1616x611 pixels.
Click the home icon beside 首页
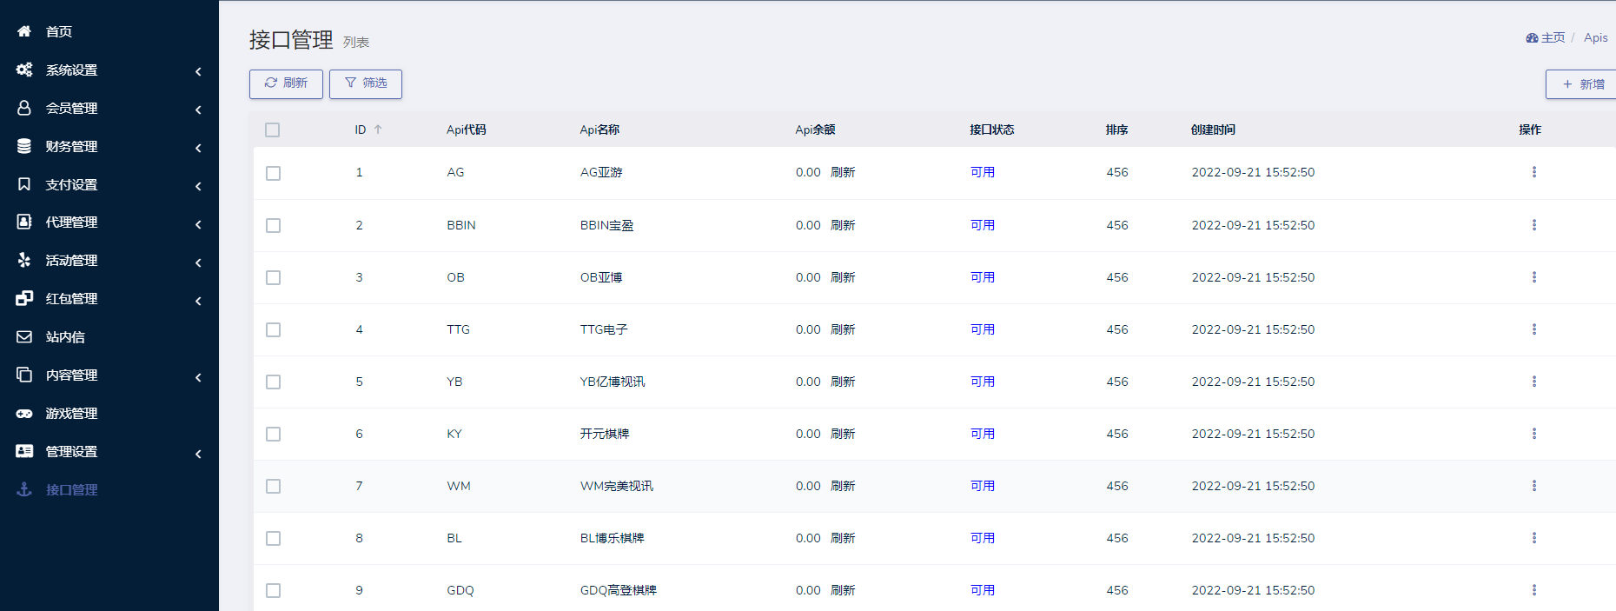24,31
